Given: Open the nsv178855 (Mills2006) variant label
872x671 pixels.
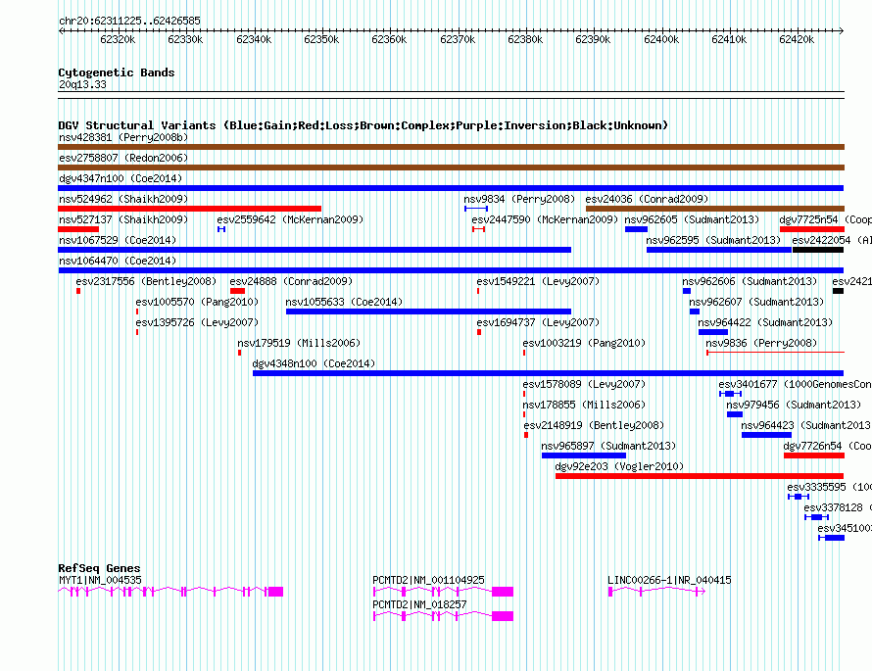Looking at the screenshot, I should (x=585, y=405).
